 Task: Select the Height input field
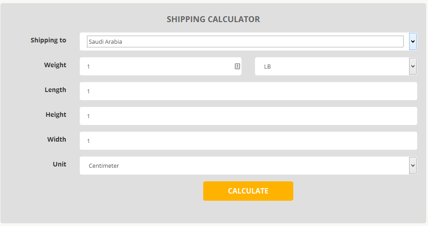(x=248, y=116)
